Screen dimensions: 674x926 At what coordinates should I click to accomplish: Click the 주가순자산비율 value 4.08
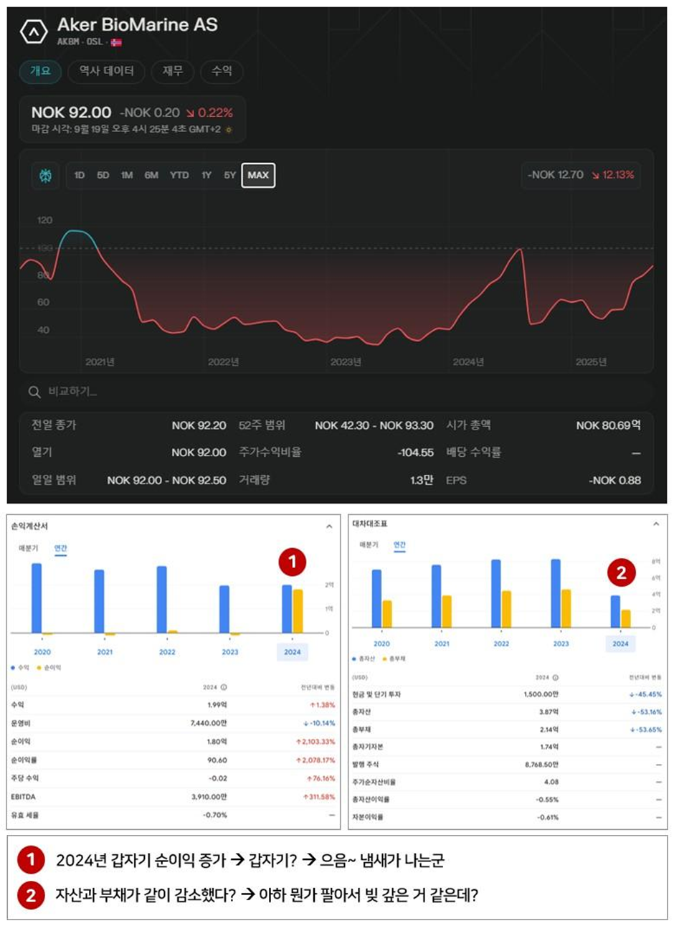click(551, 782)
